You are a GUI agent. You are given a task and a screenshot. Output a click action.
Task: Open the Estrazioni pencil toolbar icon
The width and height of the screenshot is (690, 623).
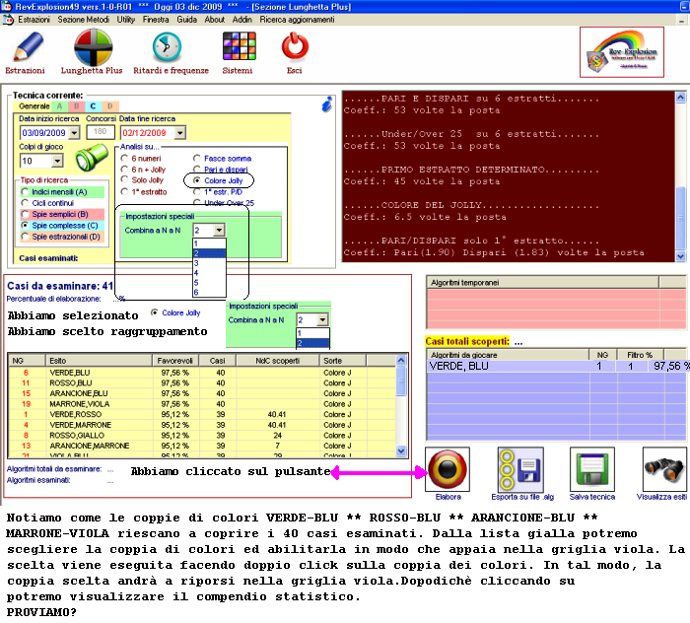pyautogui.click(x=28, y=46)
